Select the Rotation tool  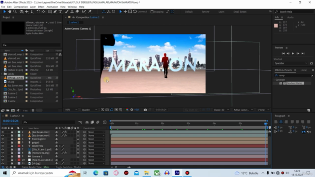38,12
